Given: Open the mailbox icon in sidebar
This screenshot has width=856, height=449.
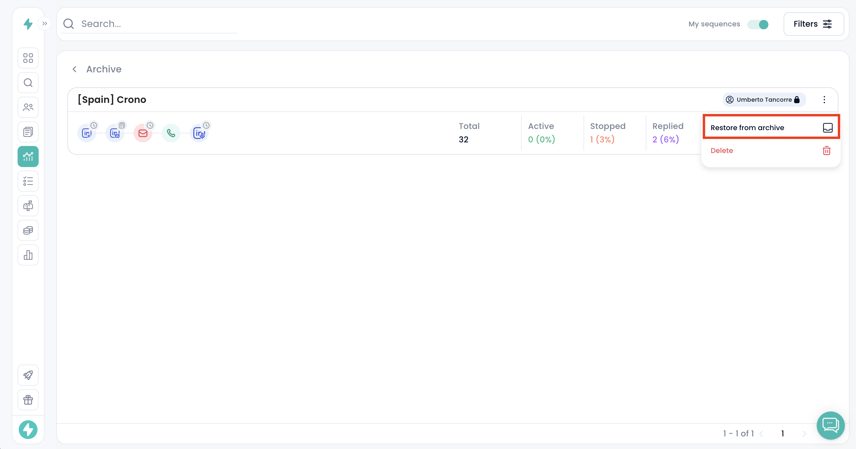Looking at the screenshot, I should (x=28, y=206).
